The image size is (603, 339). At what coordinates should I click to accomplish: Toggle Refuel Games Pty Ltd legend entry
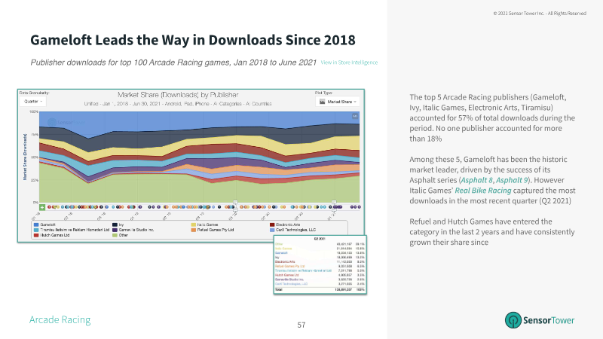(x=213, y=230)
